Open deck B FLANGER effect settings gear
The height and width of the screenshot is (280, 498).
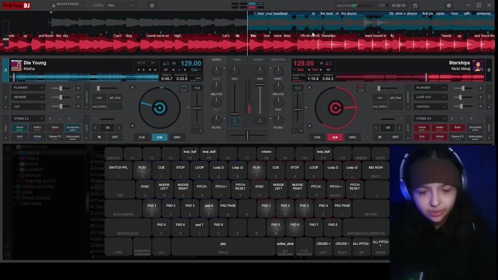pyautogui.click(x=480, y=88)
